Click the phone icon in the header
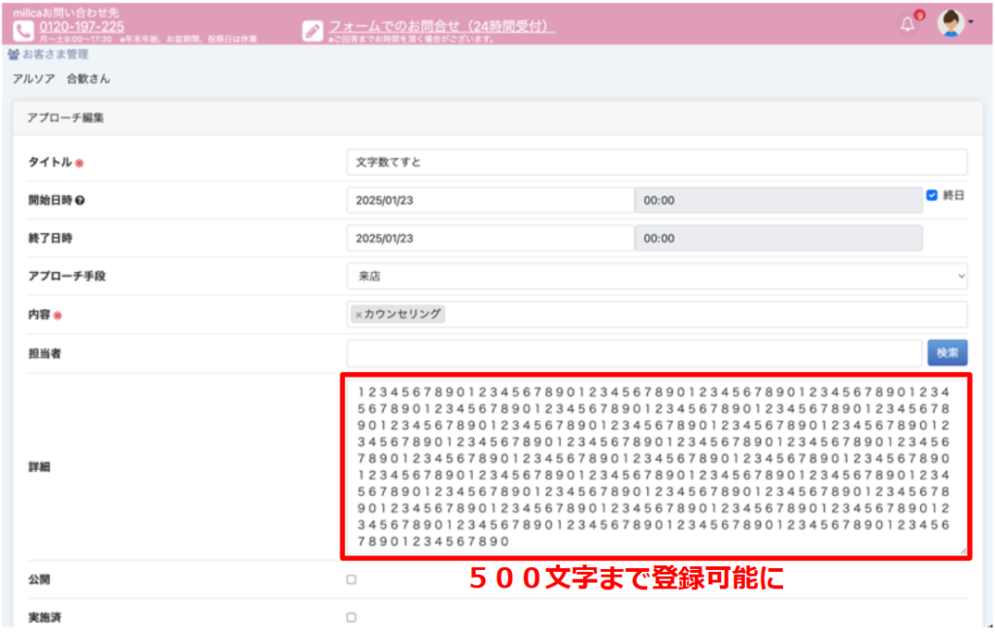The width and height of the screenshot is (995, 633). pyautogui.click(x=23, y=29)
